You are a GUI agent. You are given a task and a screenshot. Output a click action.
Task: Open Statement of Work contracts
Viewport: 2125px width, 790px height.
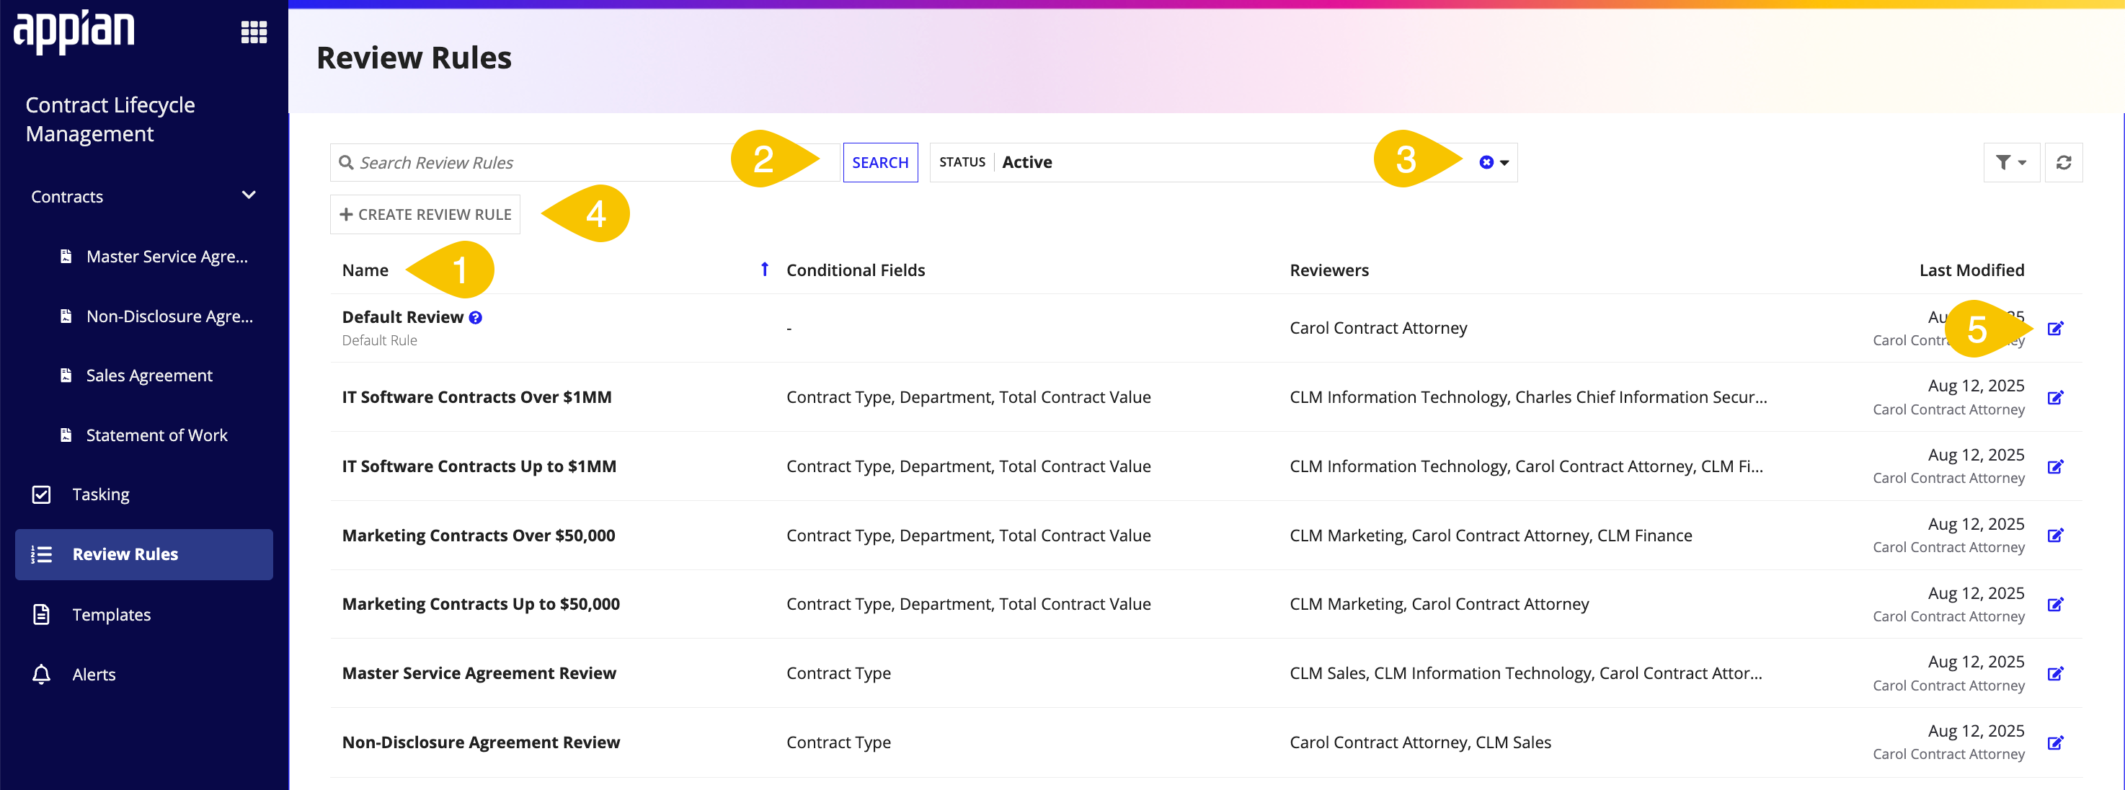tap(144, 435)
